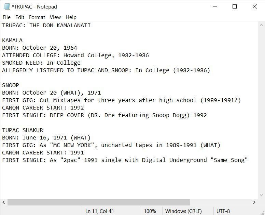Open the Edit menu
The width and height of the screenshot is (265, 215).
tap(20, 17)
